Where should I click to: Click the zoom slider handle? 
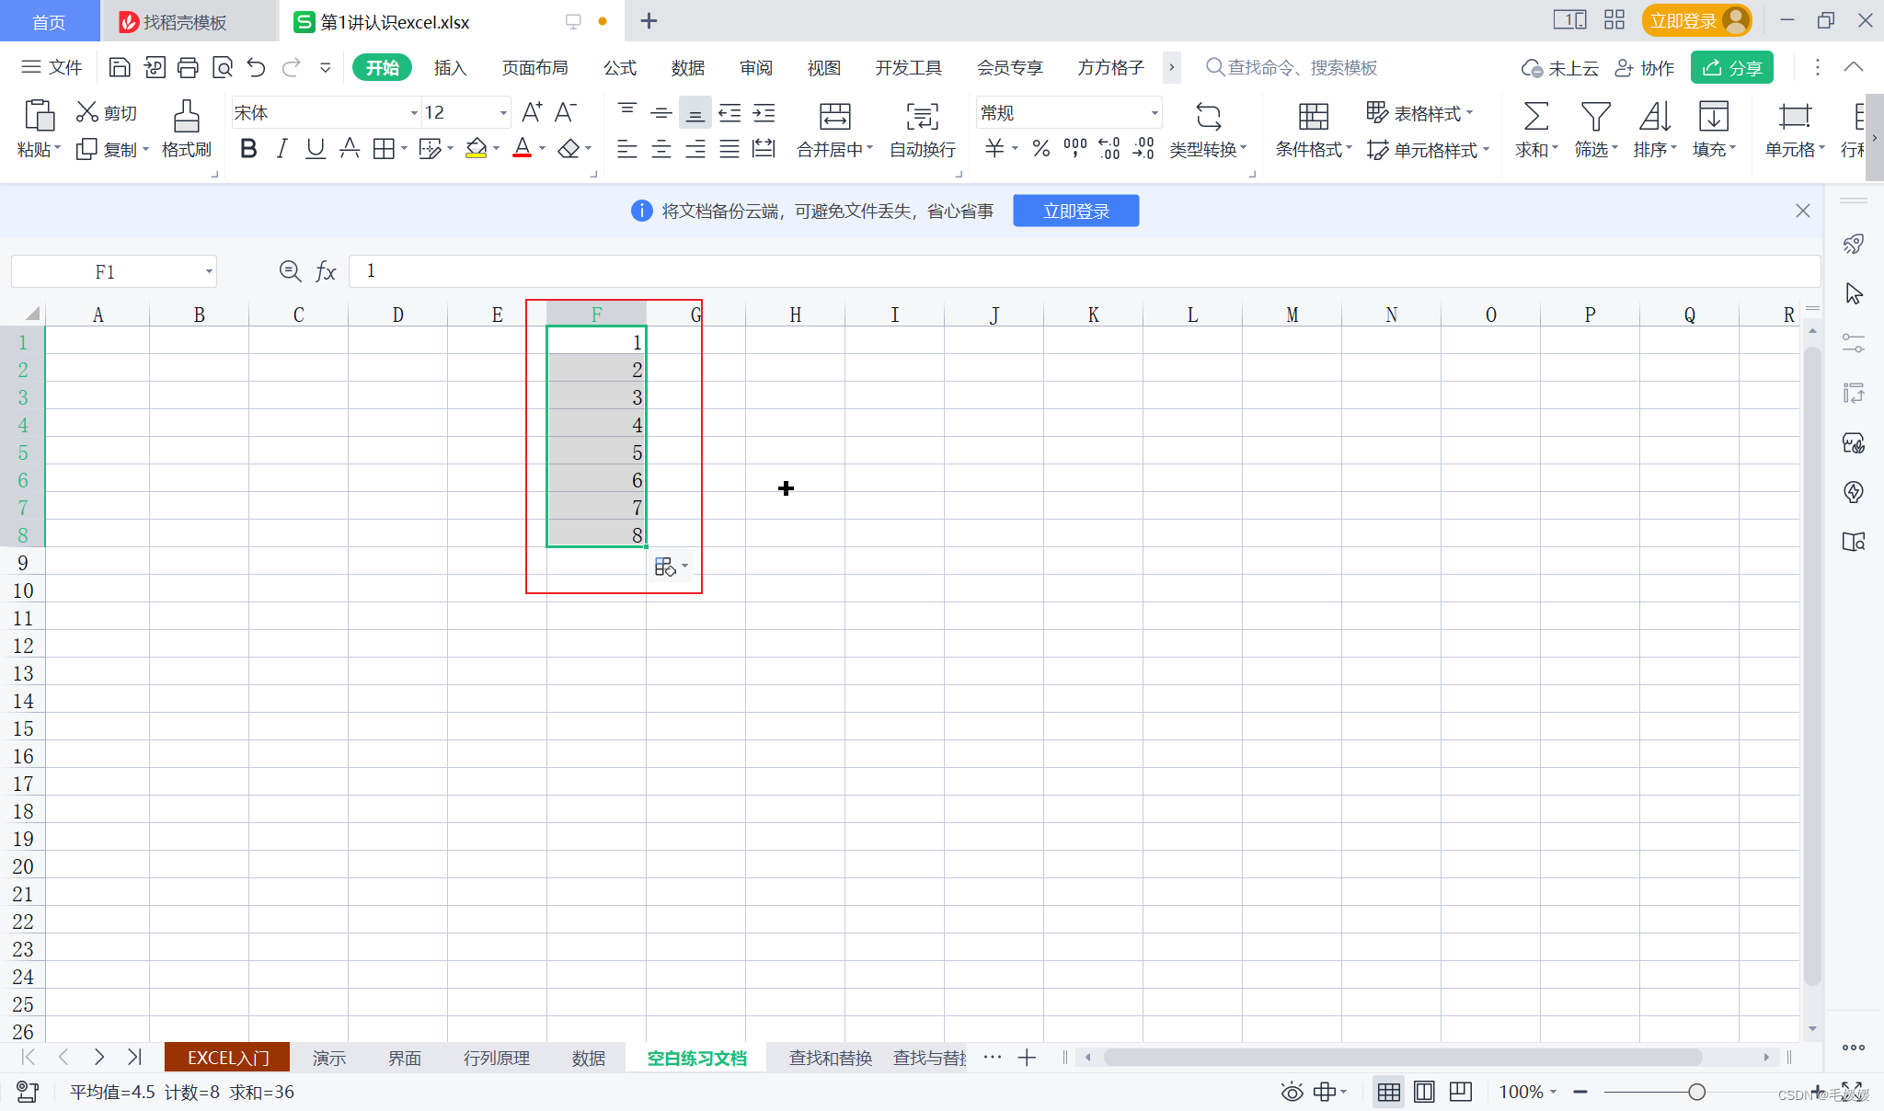coord(1697,1092)
